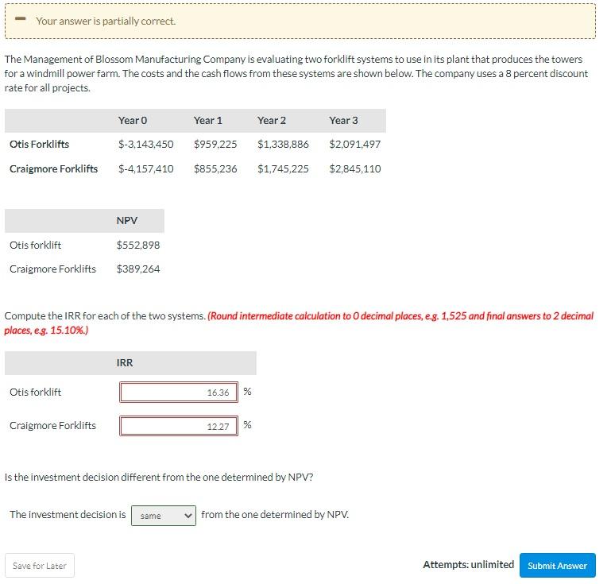This screenshot has width=611, height=584.
Task: Click the Otis forklift IRR input field
Action: point(179,392)
